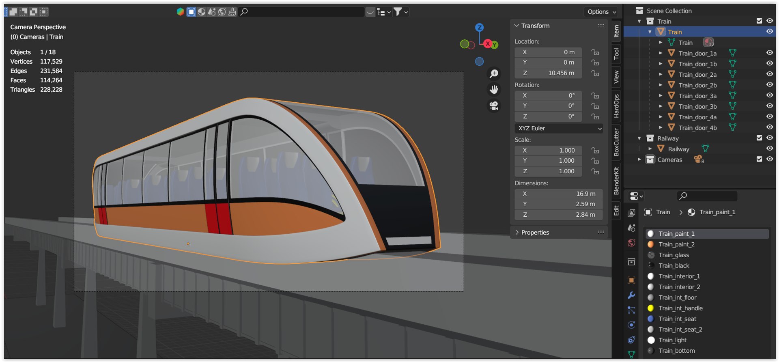The width and height of the screenshot is (779, 362).
Task: Open the Collection properties box icon
Action: coord(631,262)
